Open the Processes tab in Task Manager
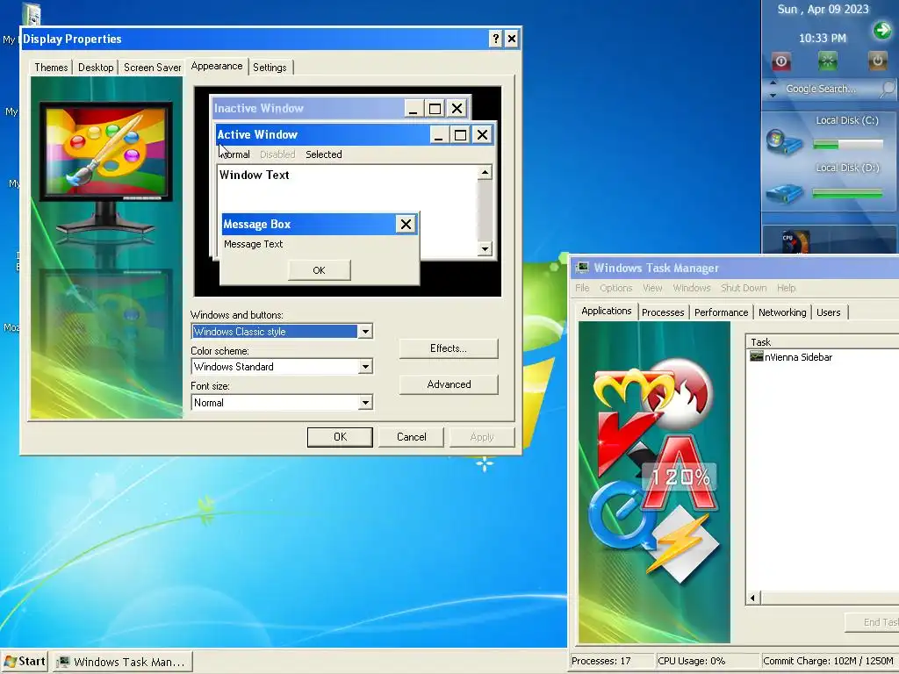The width and height of the screenshot is (899, 674). pyautogui.click(x=663, y=312)
